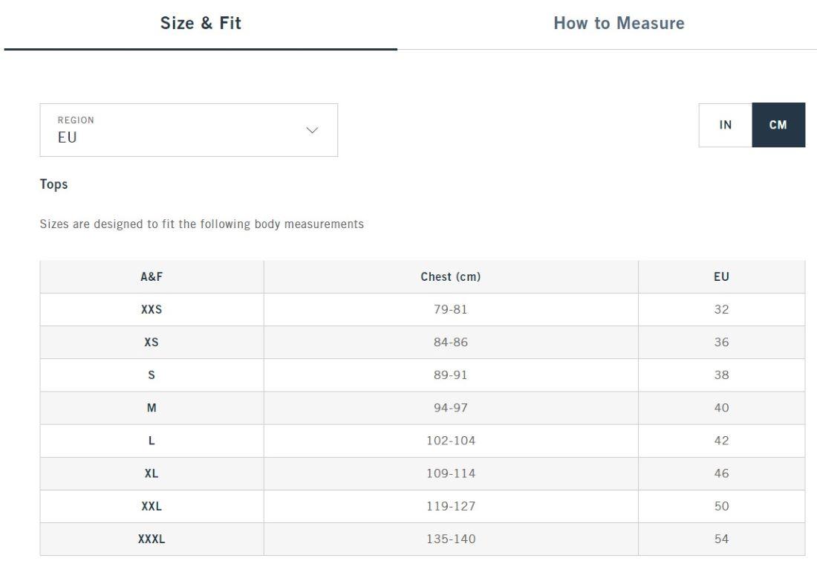Select the L size row label
817x561 pixels.
152,441
